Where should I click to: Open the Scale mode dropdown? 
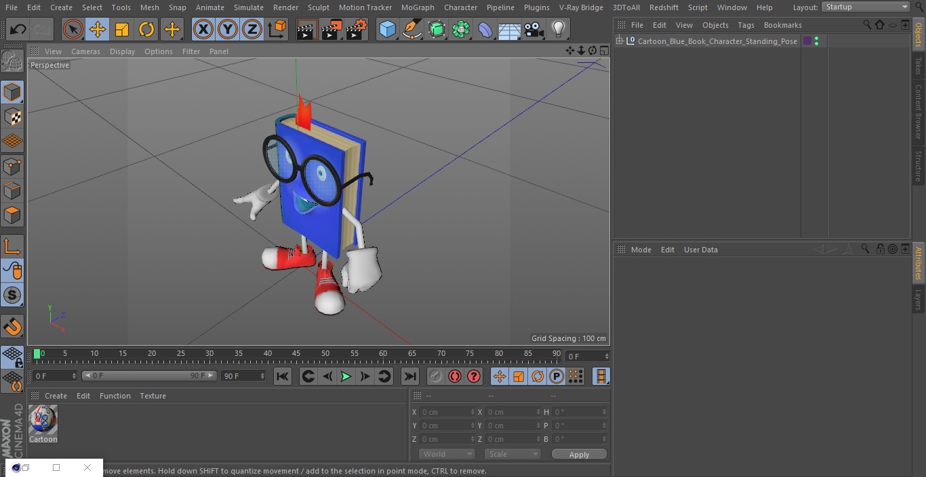click(x=512, y=454)
